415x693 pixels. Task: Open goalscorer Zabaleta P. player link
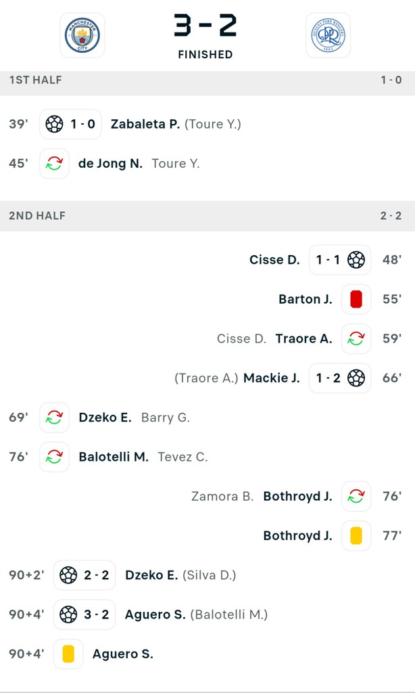pyautogui.click(x=145, y=125)
